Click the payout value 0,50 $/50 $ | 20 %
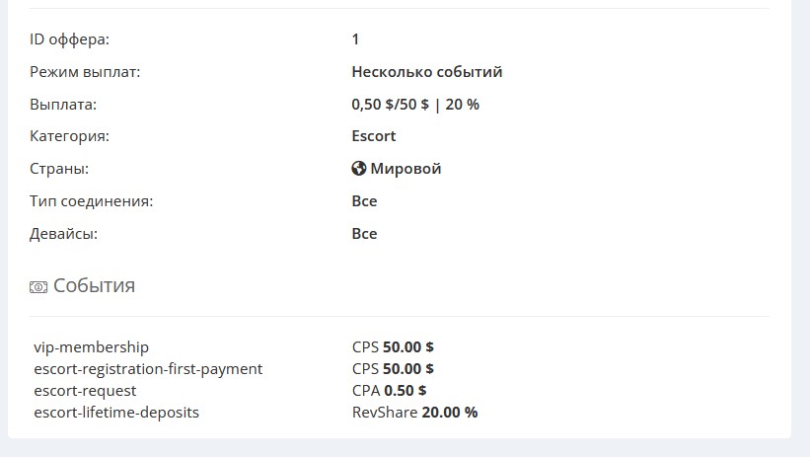This screenshot has height=457, width=810. pyautogui.click(x=414, y=104)
